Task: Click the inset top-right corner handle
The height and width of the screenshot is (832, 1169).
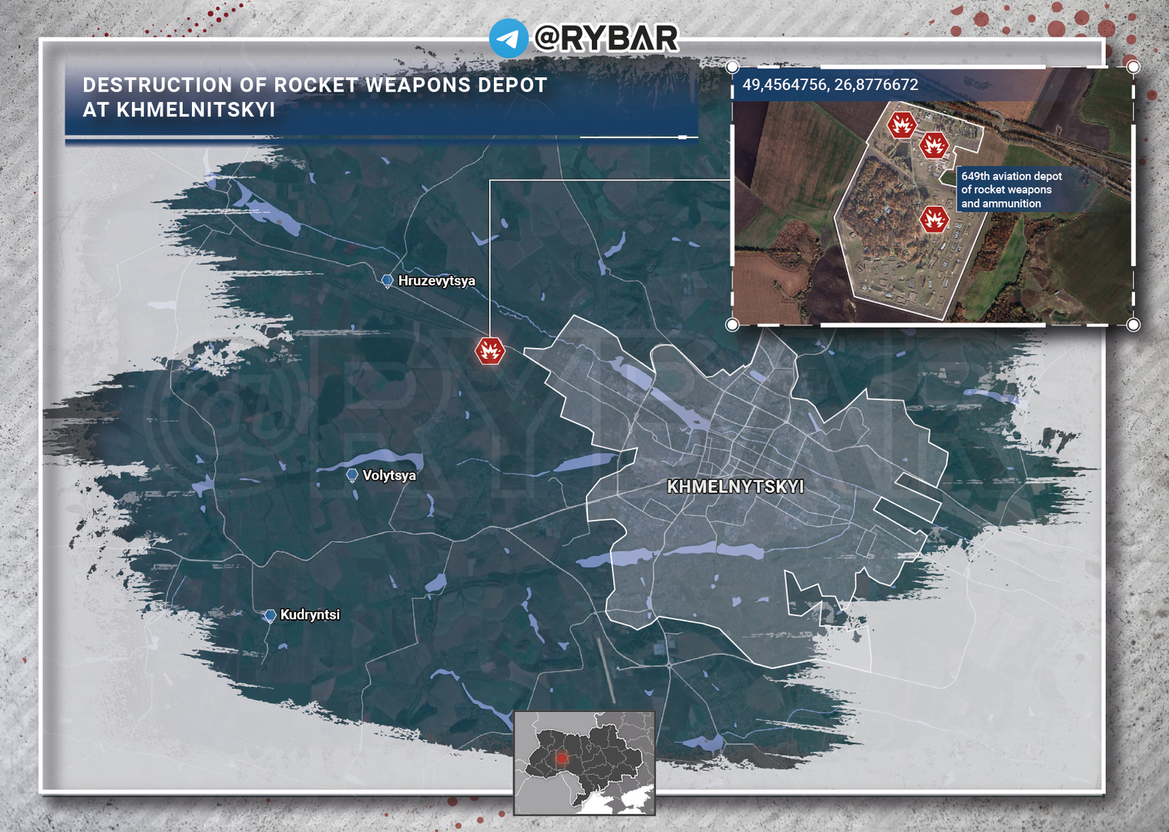Action: point(1133,67)
